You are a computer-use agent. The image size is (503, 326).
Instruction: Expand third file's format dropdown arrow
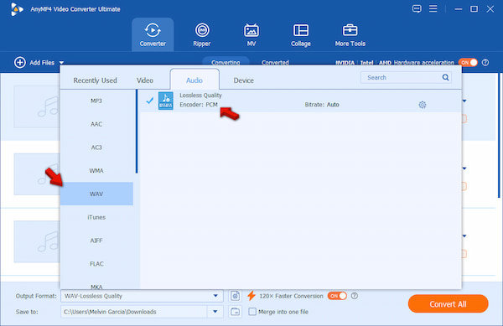[x=464, y=236]
